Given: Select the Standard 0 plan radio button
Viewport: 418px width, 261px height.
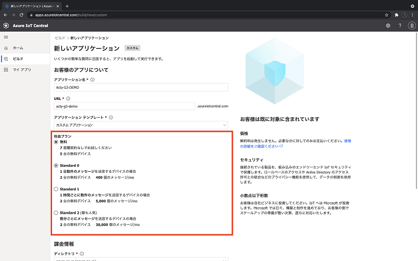Looking at the screenshot, I should click(56, 166).
